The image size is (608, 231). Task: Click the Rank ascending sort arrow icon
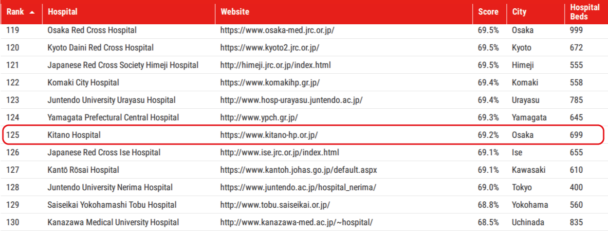tap(32, 12)
